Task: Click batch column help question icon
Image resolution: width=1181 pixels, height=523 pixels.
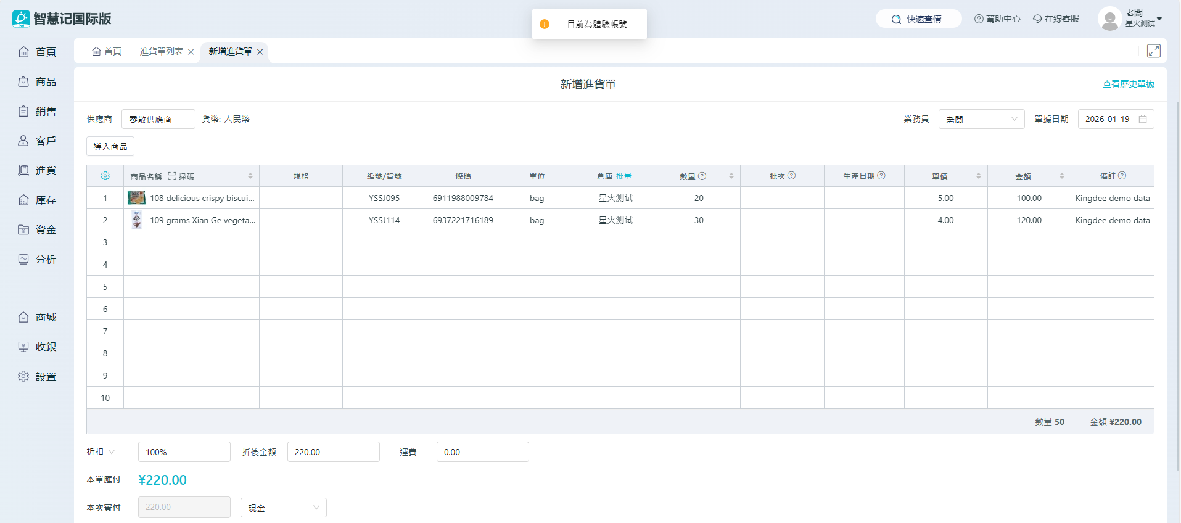Action: point(792,176)
